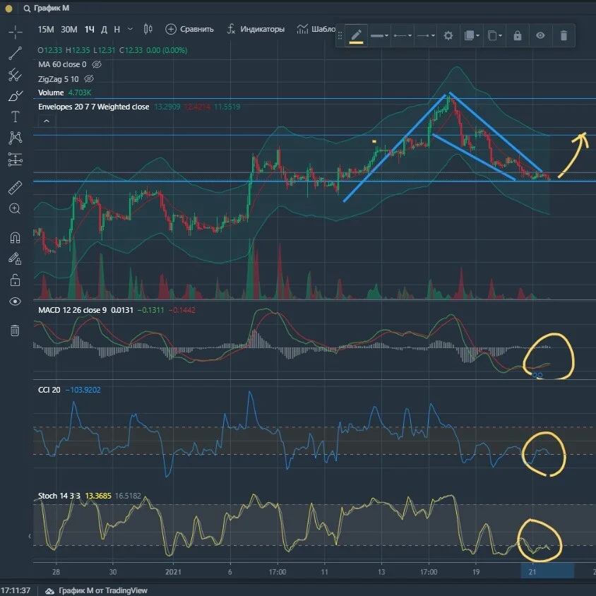Open drawing settings gear
This screenshot has width=596, height=596.
coord(448,36)
